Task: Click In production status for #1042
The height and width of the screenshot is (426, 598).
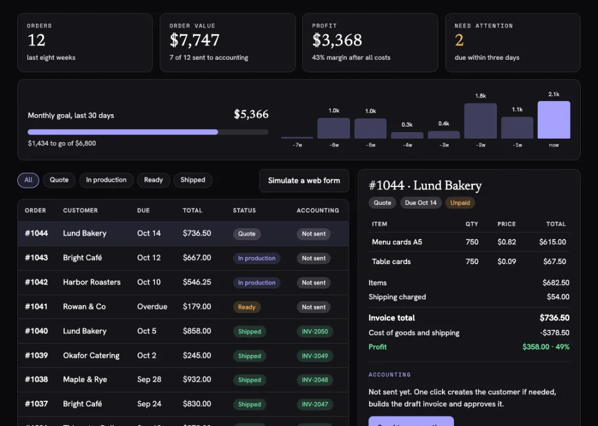Action: pyautogui.click(x=257, y=283)
